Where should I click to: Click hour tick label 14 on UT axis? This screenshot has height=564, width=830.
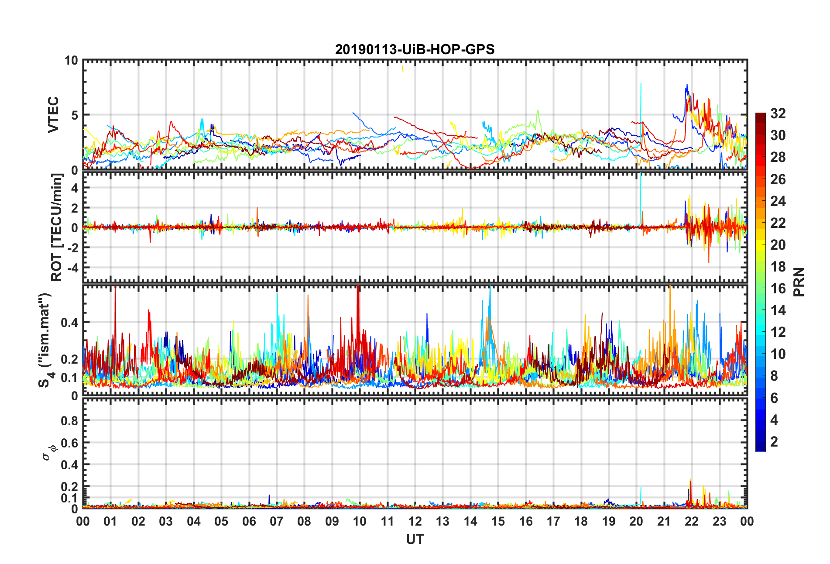pos(470,521)
